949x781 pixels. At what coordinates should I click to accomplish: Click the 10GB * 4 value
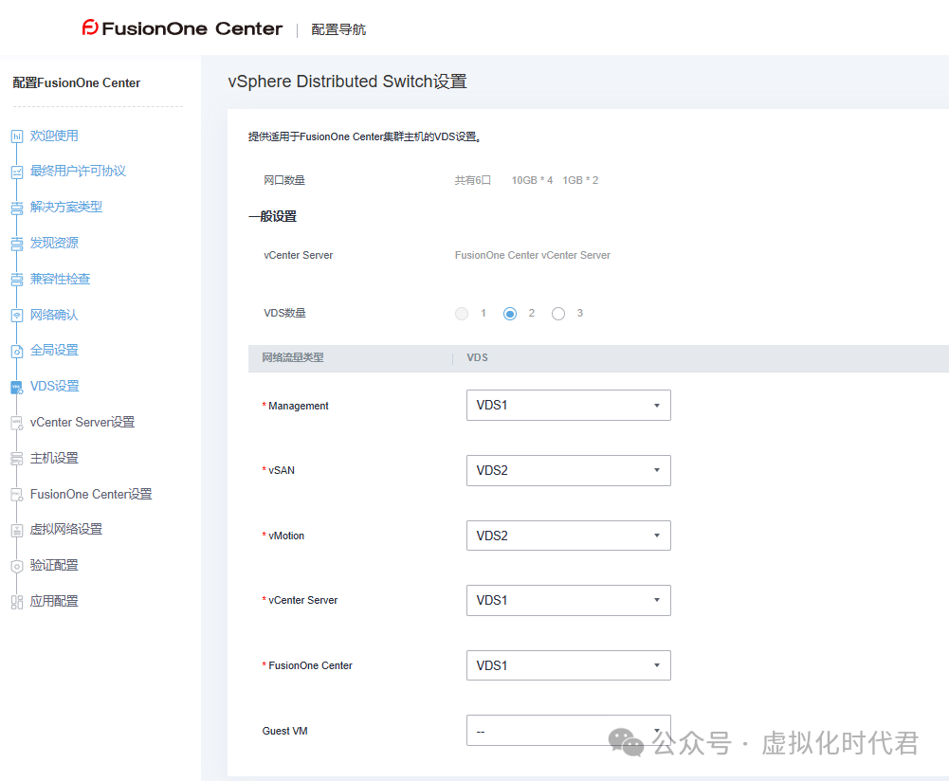pos(532,180)
